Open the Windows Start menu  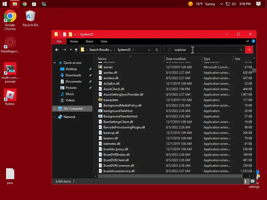(5, 4)
